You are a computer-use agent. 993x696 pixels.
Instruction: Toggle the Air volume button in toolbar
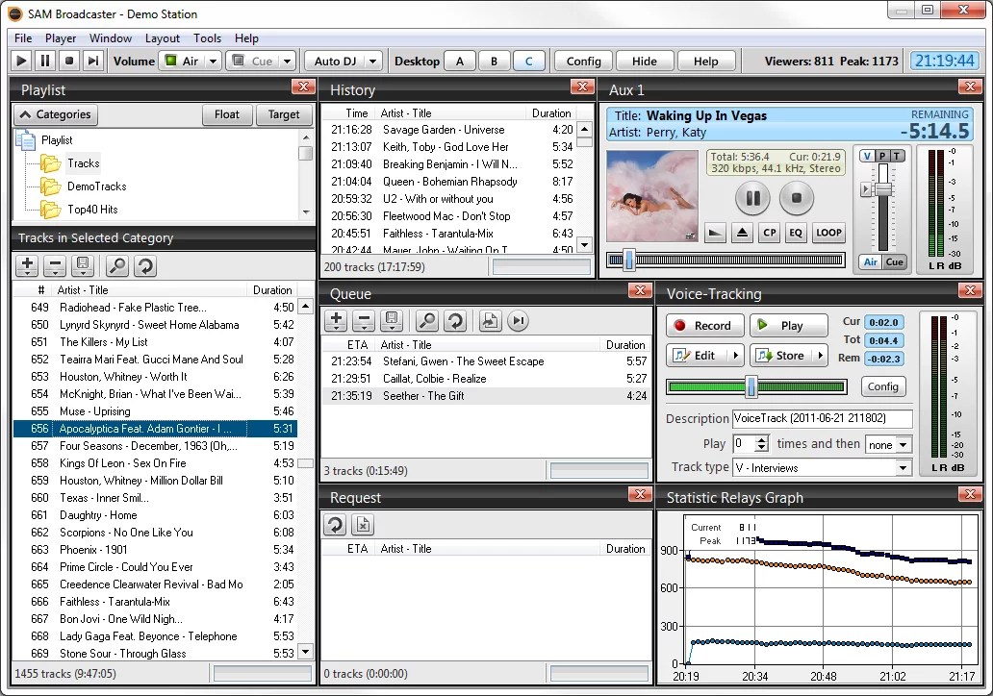click(x=181, y=61)
